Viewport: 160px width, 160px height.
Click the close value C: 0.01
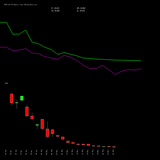pyautogui.click(x=55, y=8)
